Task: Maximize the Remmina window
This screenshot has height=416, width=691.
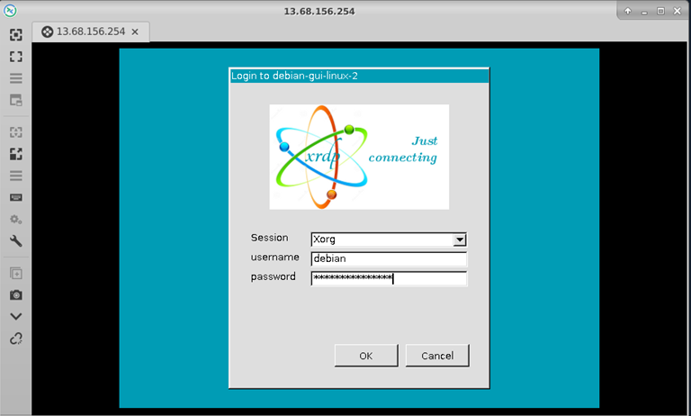Action: point(660,11)
